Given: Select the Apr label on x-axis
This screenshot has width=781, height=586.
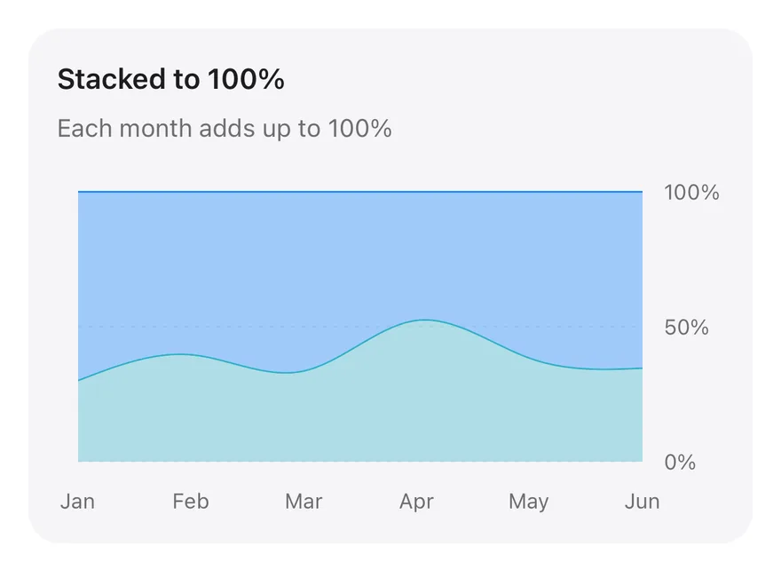Looking at the screenshot, I should tap(417, 502).
